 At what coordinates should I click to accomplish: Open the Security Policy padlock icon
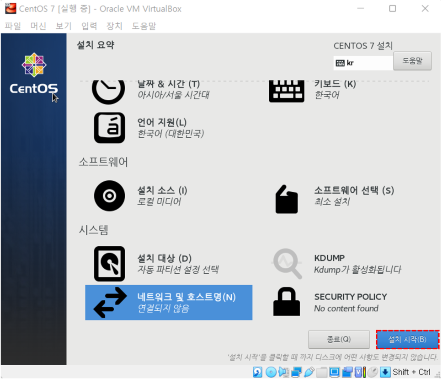(287, 301)
